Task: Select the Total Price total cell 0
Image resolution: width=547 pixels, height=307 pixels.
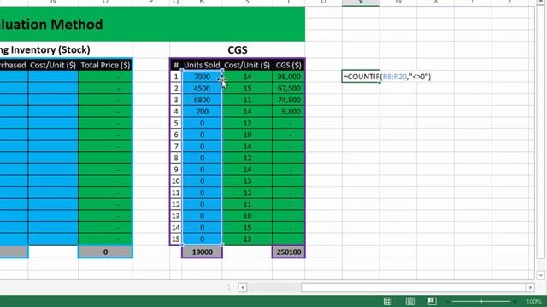Action: point(105,252)
